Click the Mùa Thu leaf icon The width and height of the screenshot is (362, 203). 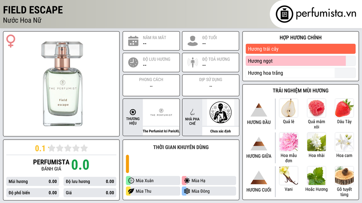(x=131, y=191)
